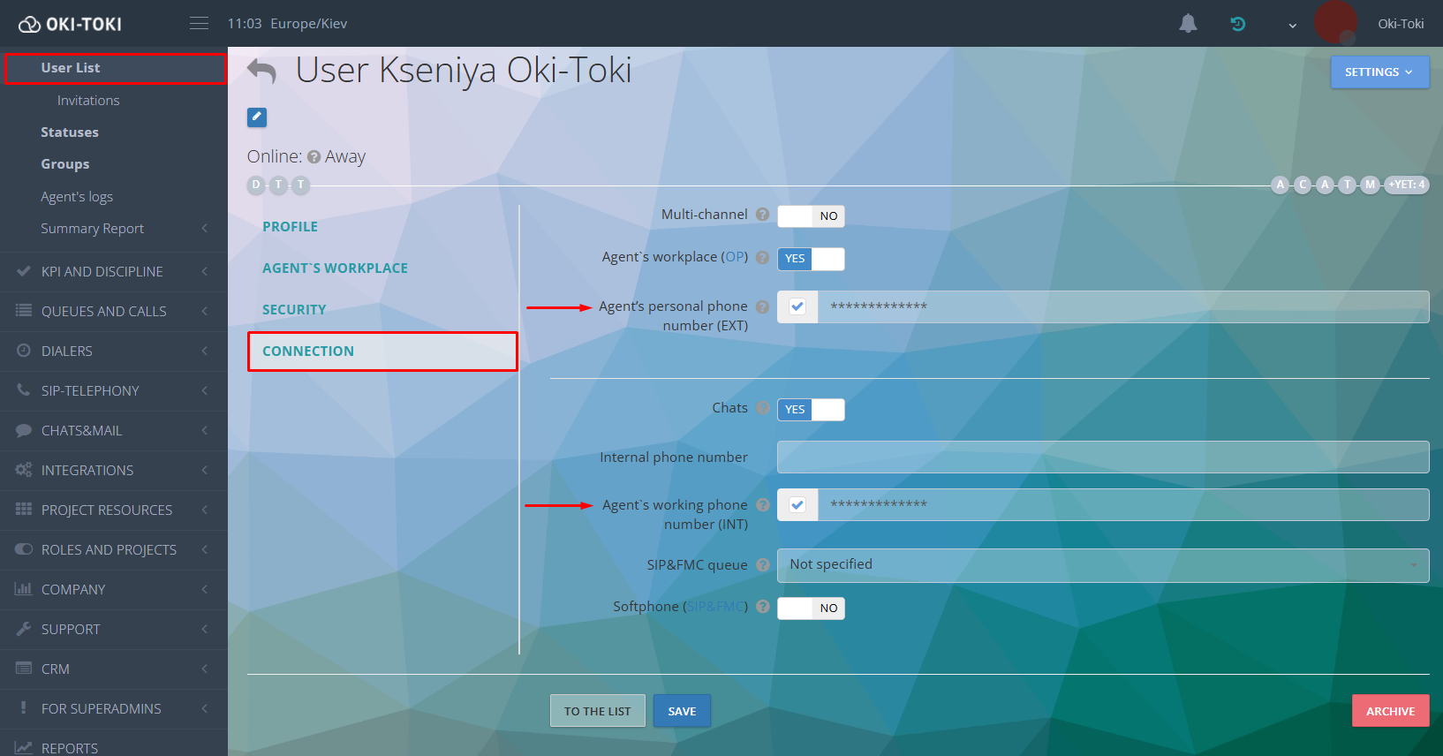Image resolution: width=1443 pixels, height=756 pixels.
Task: Expand the QUEUES AND CALLS menu
Action: (114, 312)
